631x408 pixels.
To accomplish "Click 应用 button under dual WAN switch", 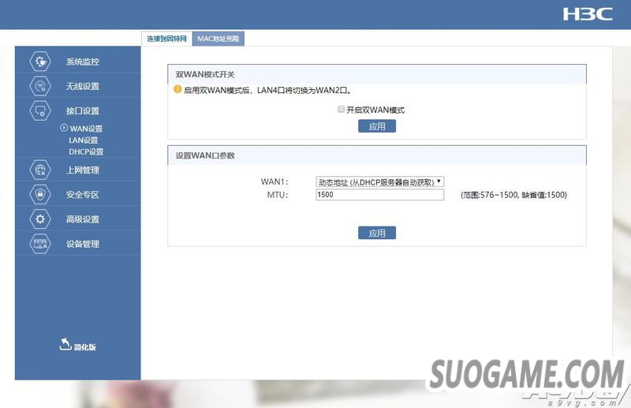I will tap(376, 126).
